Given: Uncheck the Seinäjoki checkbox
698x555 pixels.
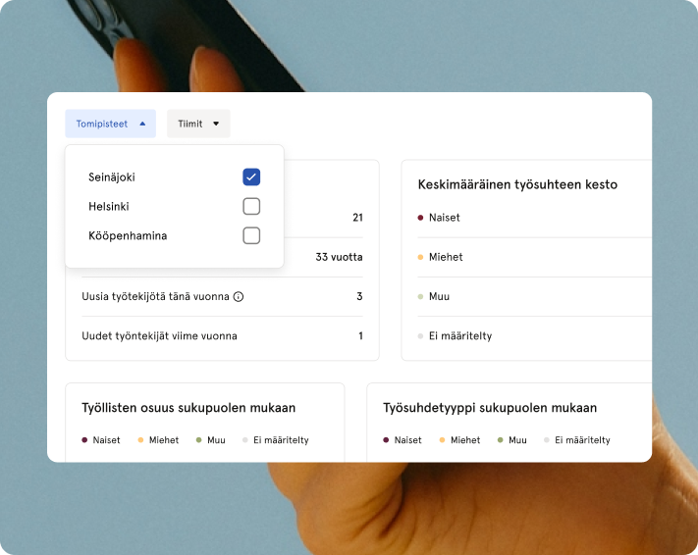Looking at the screenshot, I should tap(251, 177).
